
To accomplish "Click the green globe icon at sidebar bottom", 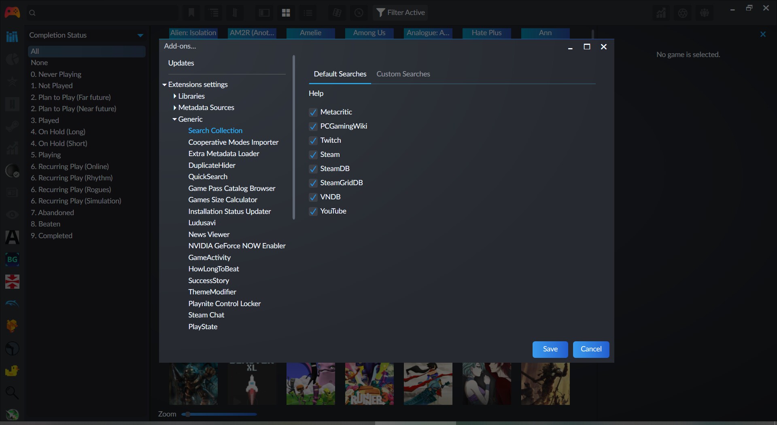I will pos(12,415).
